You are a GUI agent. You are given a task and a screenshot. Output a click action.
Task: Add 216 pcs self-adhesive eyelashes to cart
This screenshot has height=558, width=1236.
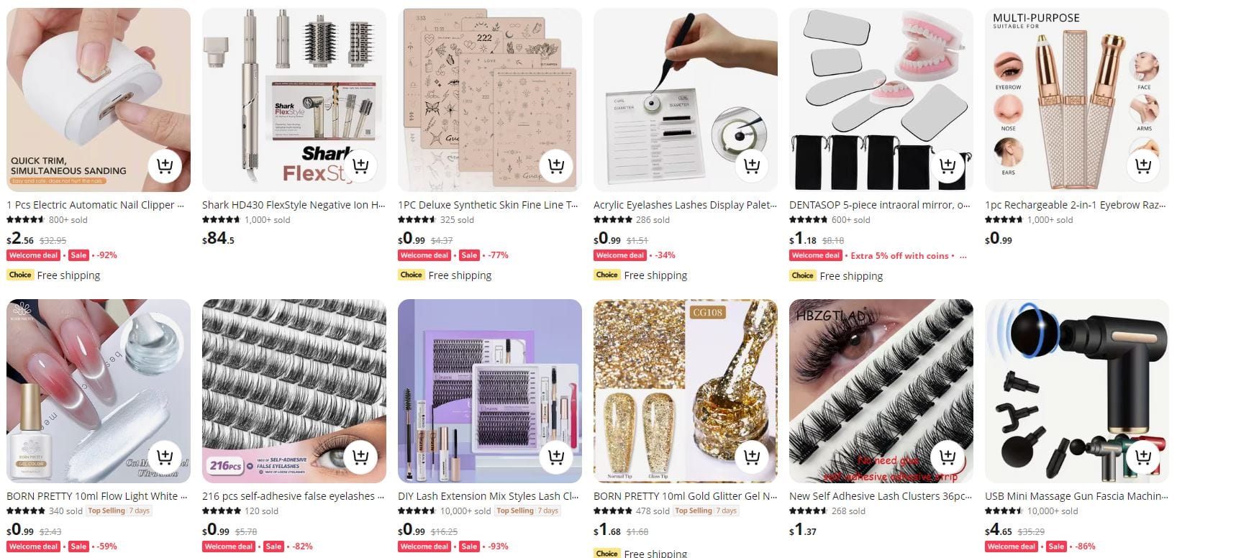(360, 457)
